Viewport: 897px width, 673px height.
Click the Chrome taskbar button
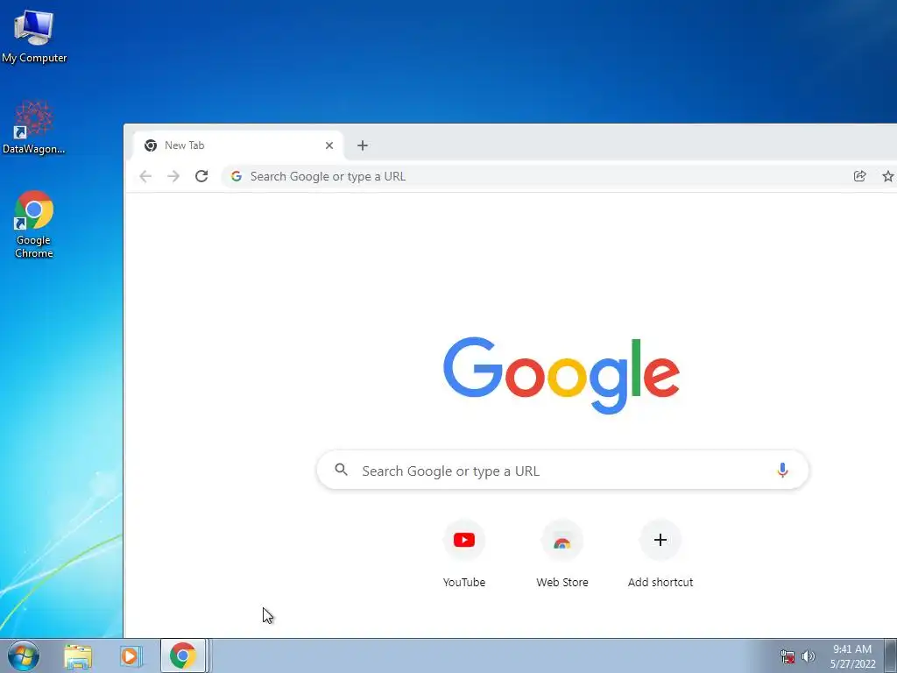click(x=183, y=655)
